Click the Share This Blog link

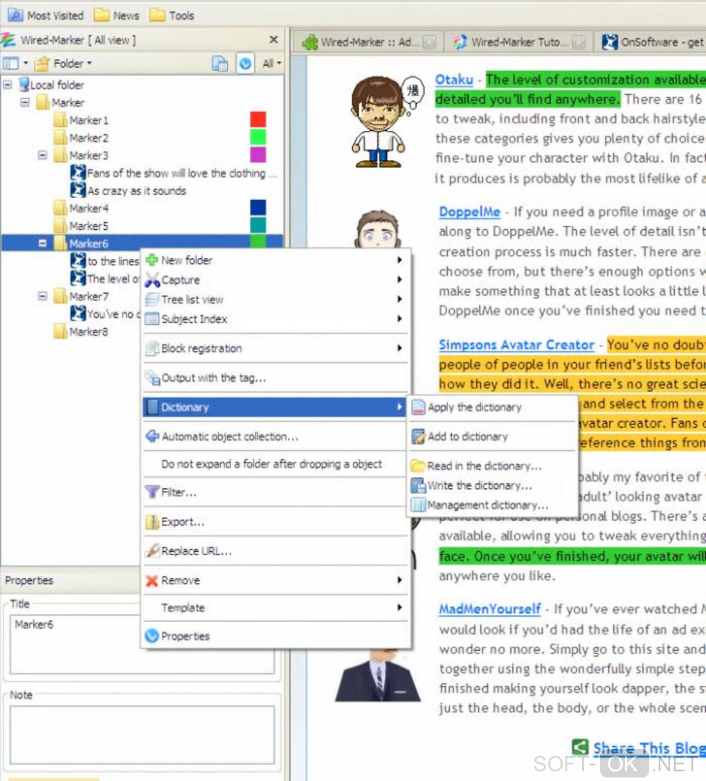(649, 748)
